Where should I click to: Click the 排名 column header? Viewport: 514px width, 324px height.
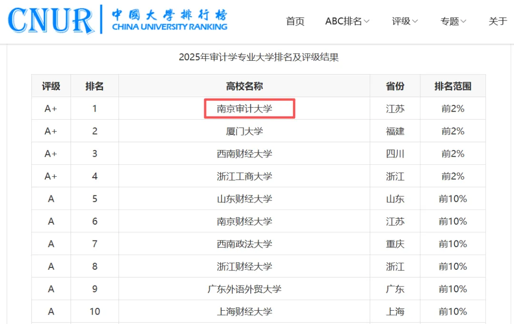94,86
